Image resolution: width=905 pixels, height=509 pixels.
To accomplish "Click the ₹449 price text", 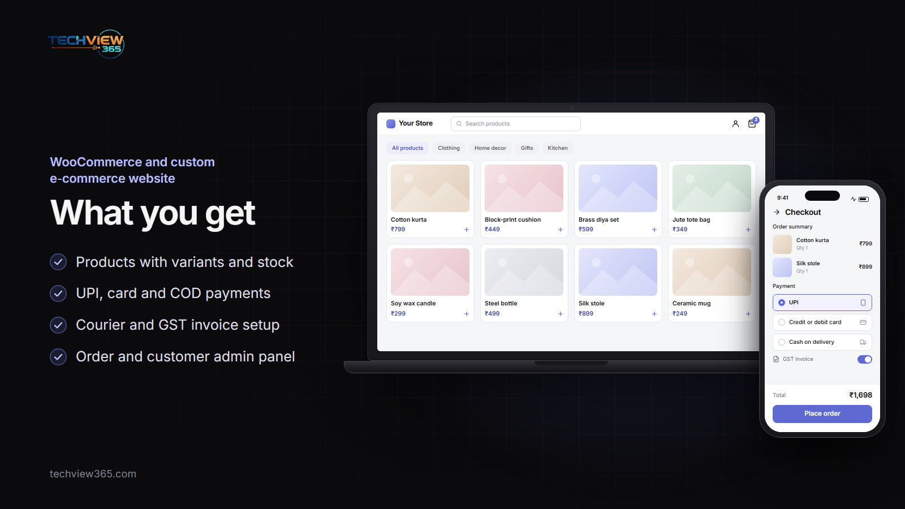I will [x=492, y=230].
